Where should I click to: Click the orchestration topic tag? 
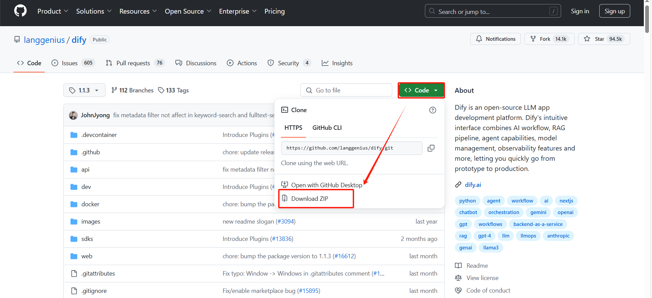504,212
